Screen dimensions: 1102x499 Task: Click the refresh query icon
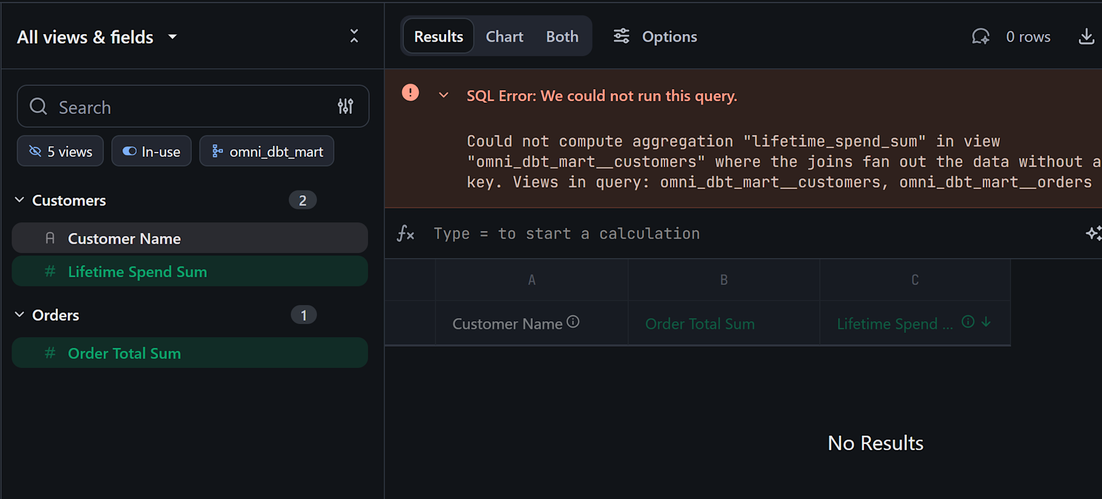980,37
